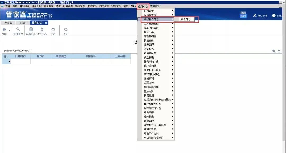286x153 pixels.
Task: Switch to the 工作台 tab
Action: [x=23, y=23]
